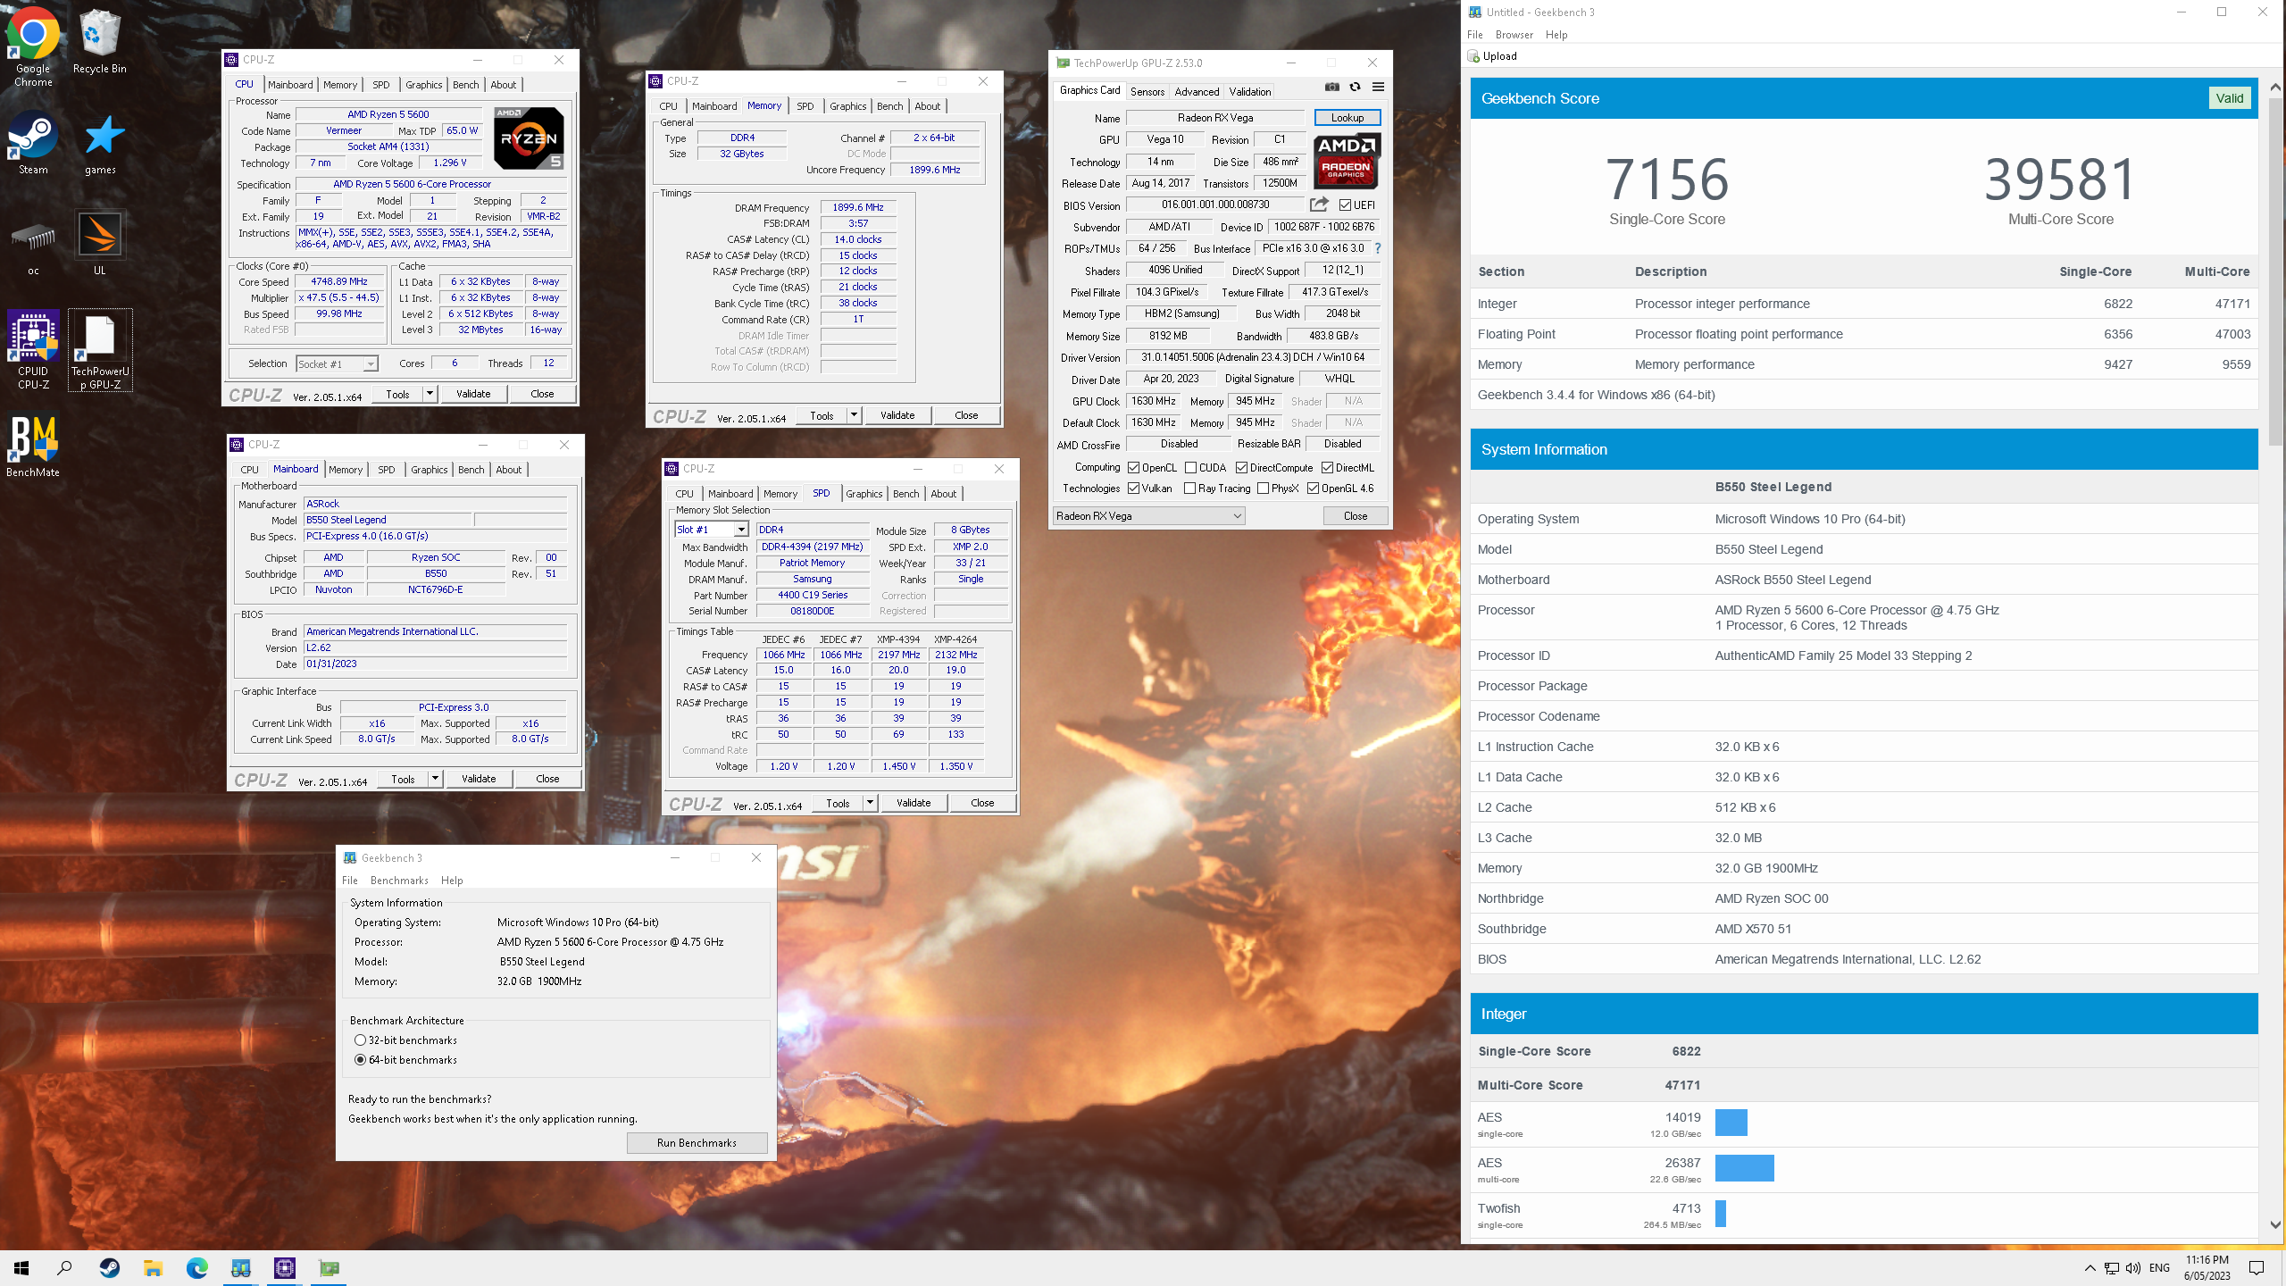
Task: Toggle UEFI checkbox in GPU-Z
Action: 1345,205
